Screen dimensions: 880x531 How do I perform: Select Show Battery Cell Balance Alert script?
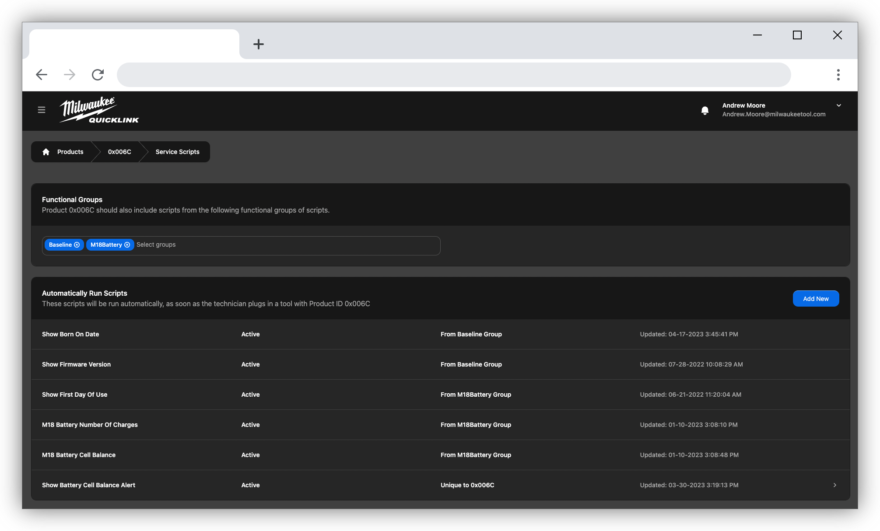(x=88, y=485)
